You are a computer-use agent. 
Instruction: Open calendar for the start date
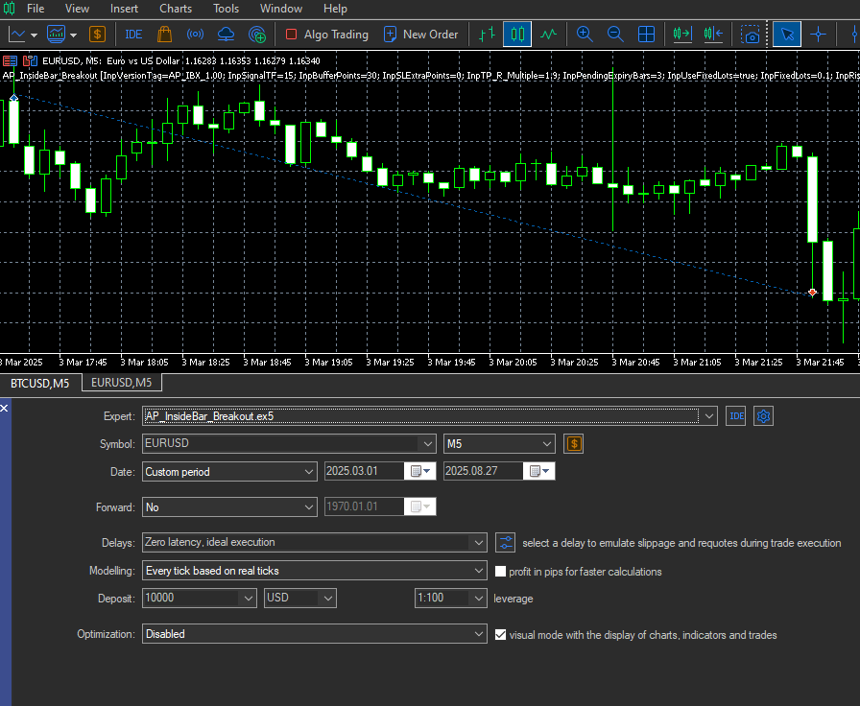click(420, 471)
